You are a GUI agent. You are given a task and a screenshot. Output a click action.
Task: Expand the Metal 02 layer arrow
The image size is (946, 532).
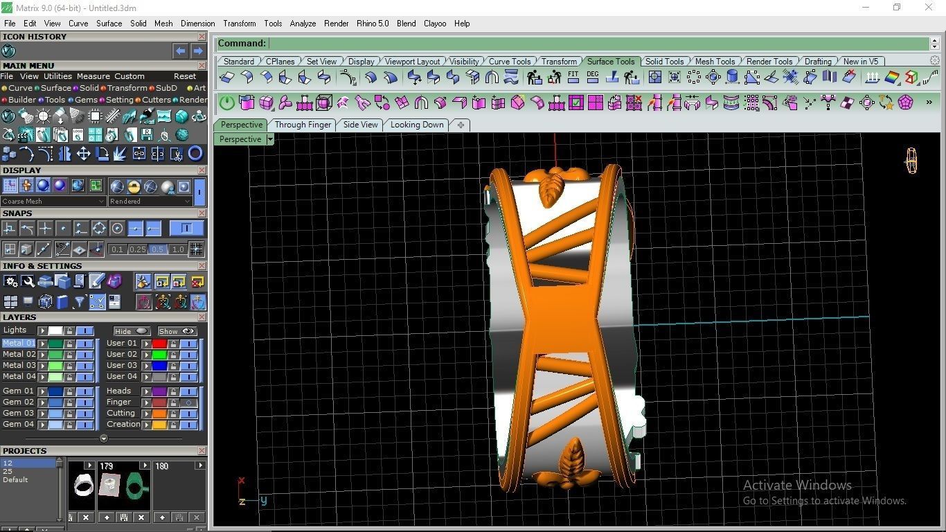42,355
